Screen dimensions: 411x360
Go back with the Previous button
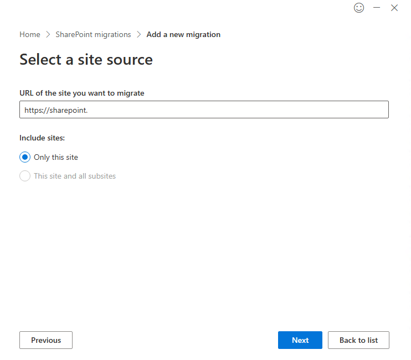tap(46, 340)
